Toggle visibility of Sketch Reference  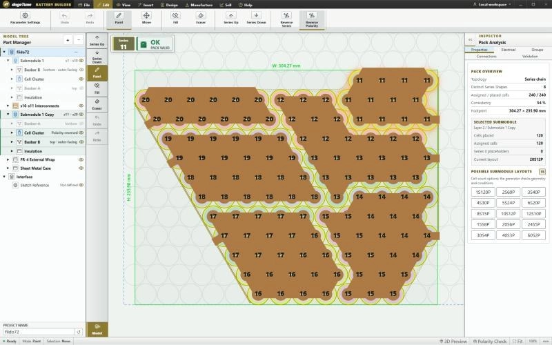tap(81, 185)
